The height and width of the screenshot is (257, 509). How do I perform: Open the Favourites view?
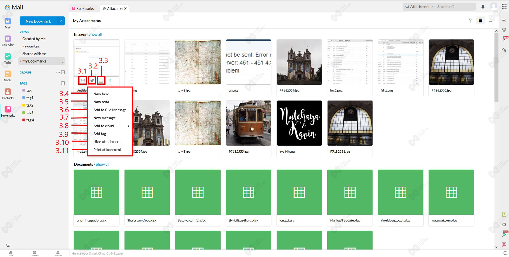pos(31,46)
